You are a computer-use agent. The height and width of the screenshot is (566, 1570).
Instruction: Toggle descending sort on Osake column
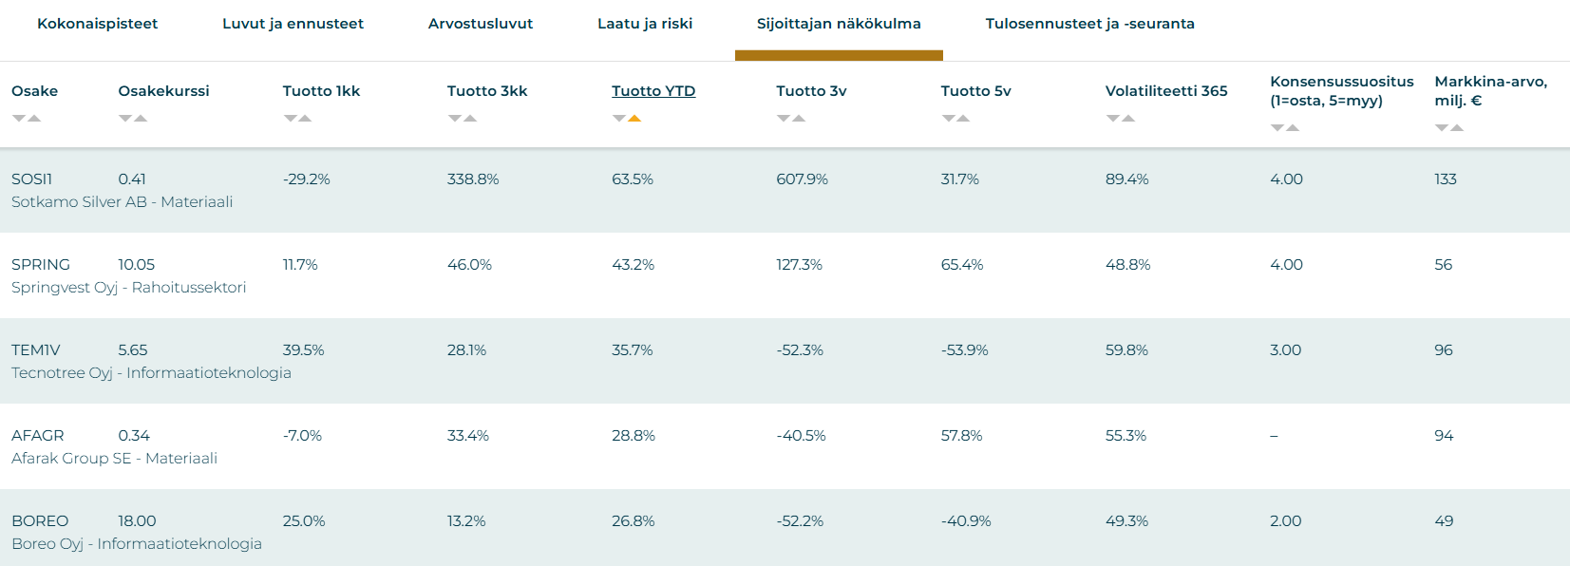[x=19, y=119]
